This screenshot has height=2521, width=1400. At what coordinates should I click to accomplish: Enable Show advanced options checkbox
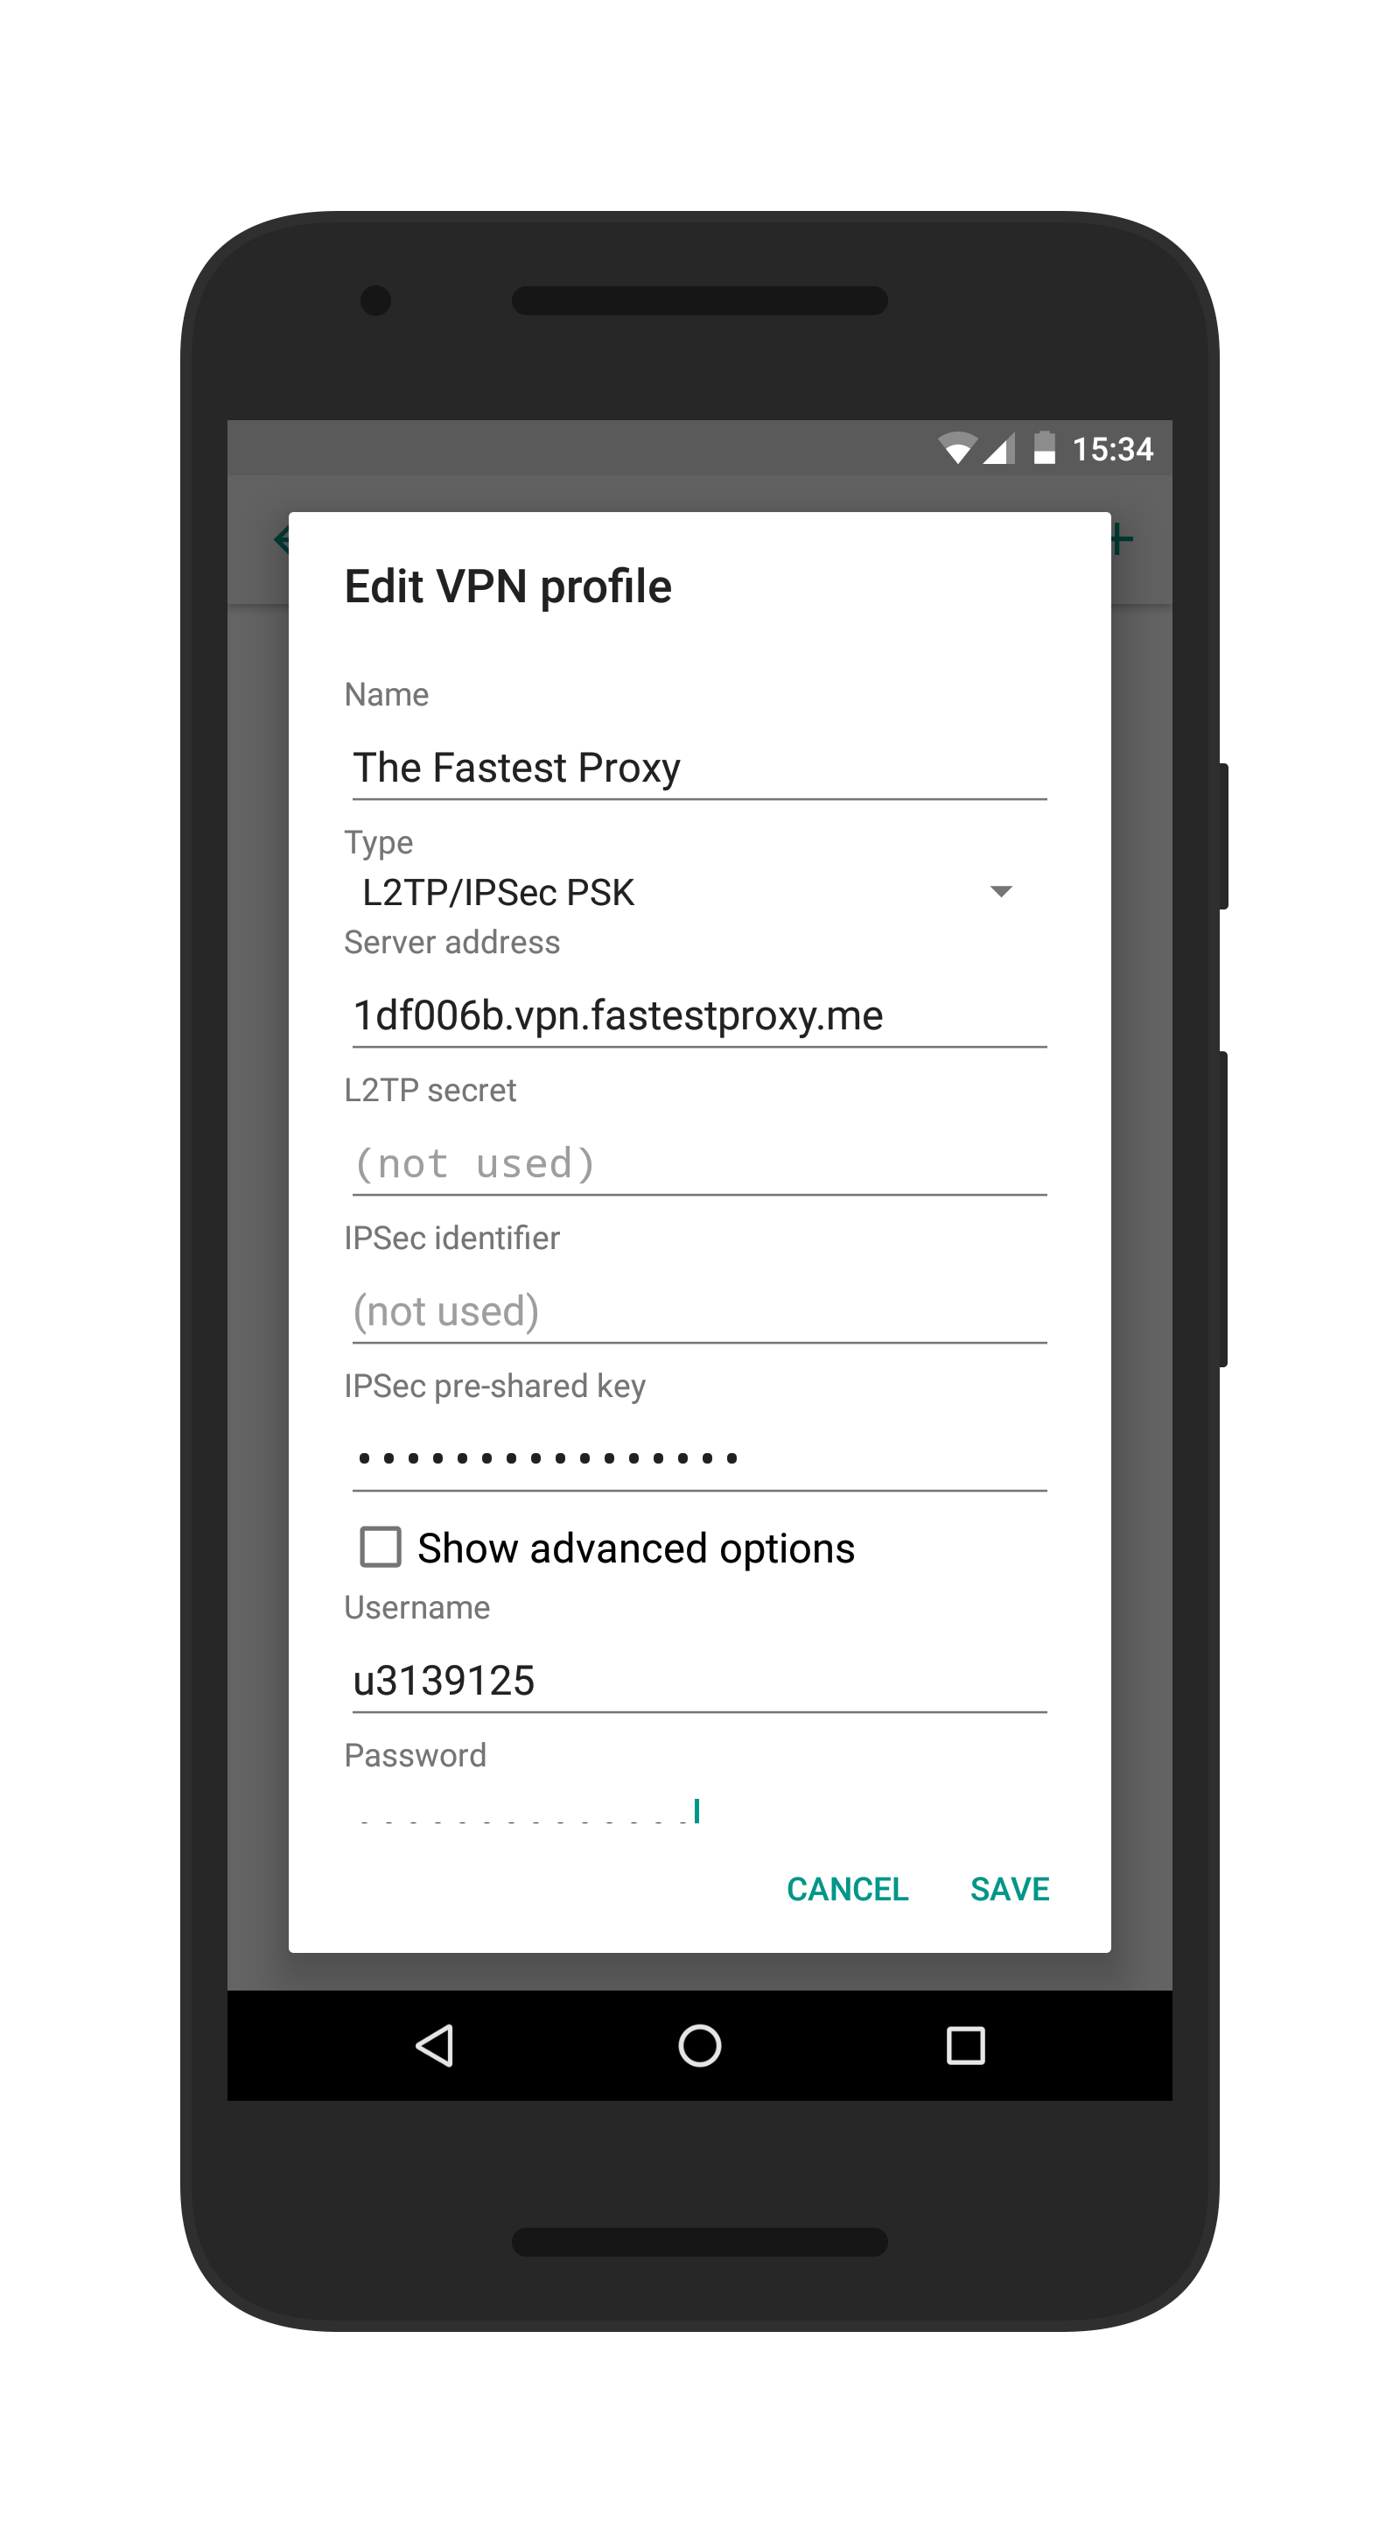point(381,1548)
